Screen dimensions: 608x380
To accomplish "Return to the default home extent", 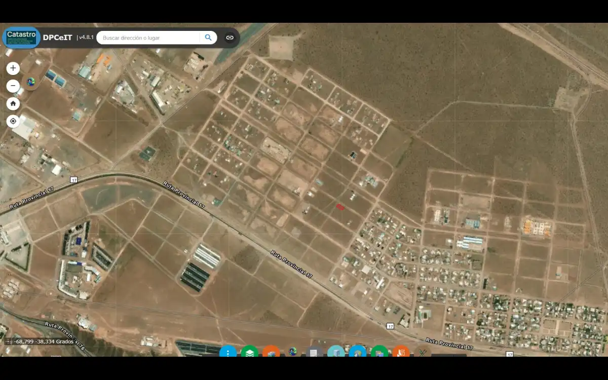I will (x=13, y=104).
